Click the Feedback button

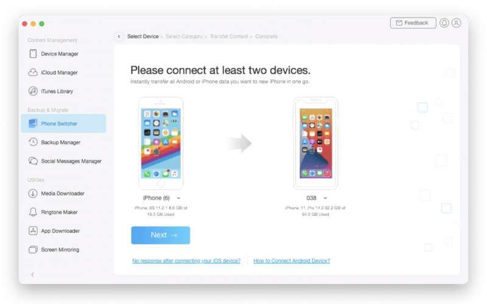click(x=412, y=23)
